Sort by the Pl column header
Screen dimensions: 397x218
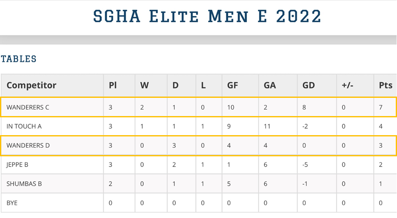(113, 85)
